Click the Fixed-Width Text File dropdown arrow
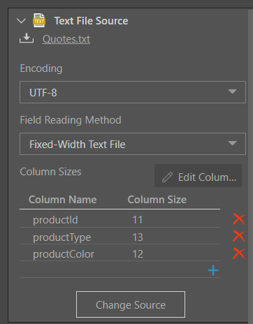253x324 pixels. [233, 143]
